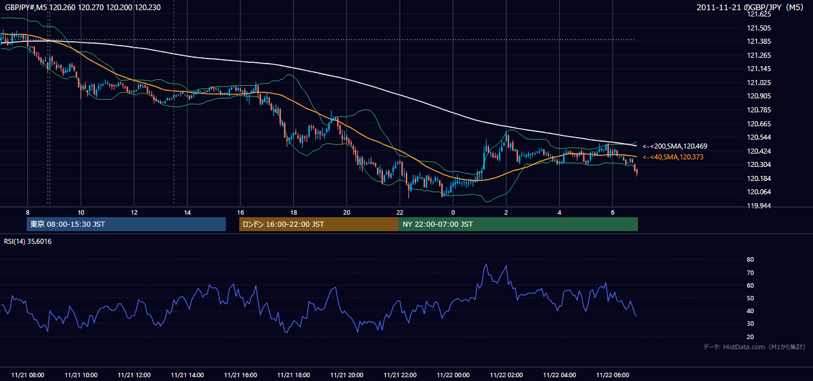This screenshot has height=381, width=813.
Task: Click the 200,SMA,120.469 moving average label
Action: click(675, 146)
